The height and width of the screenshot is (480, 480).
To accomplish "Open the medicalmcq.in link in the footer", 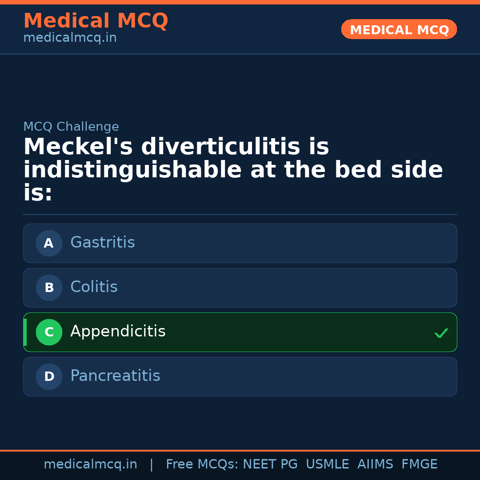I will click(90, 464).
